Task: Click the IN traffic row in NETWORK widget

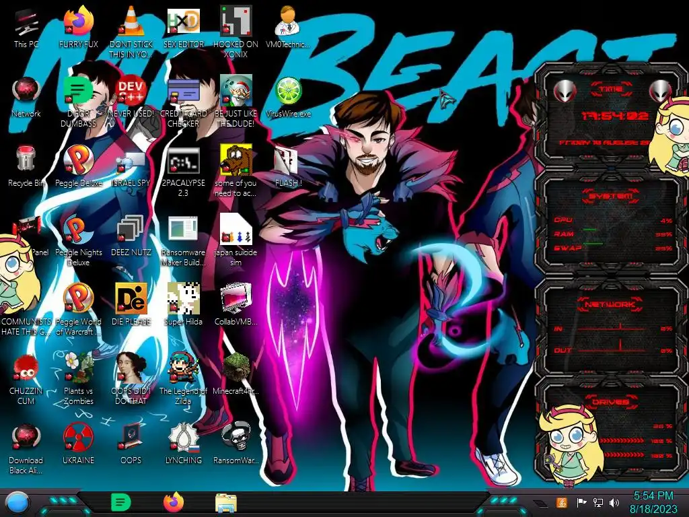Action: 612,328
